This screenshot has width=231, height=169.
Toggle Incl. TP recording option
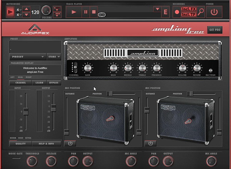[189, 15]
